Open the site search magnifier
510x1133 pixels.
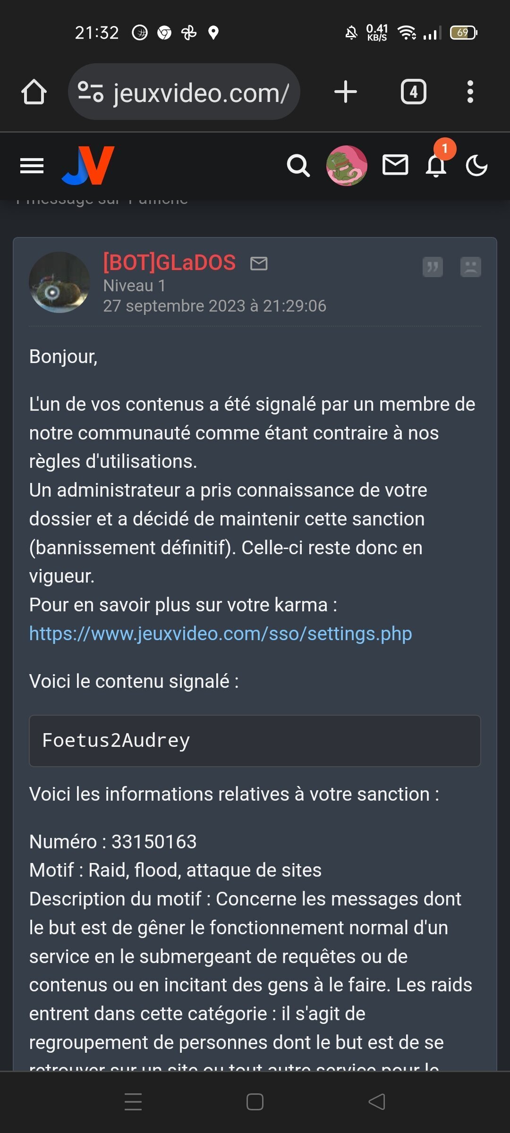pos(298,166)
